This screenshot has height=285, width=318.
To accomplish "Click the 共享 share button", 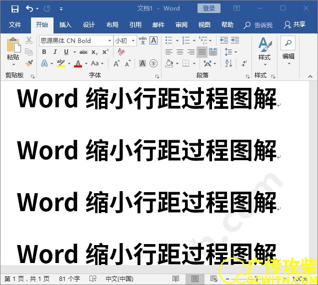I will [294, 24].
